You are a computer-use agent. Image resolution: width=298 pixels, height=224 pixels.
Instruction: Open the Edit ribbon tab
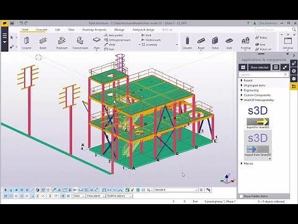(58, 29)
